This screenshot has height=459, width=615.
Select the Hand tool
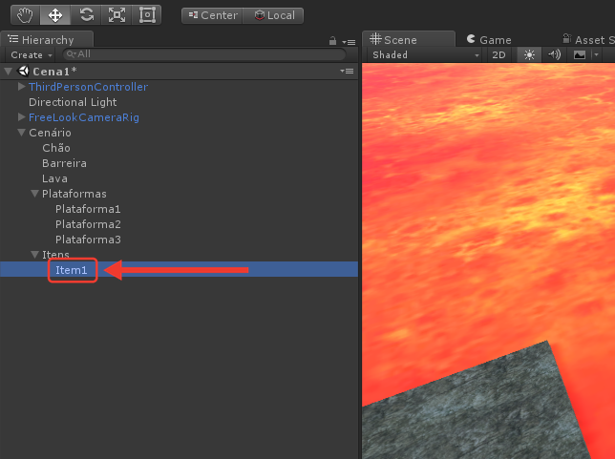coord(25,15)
